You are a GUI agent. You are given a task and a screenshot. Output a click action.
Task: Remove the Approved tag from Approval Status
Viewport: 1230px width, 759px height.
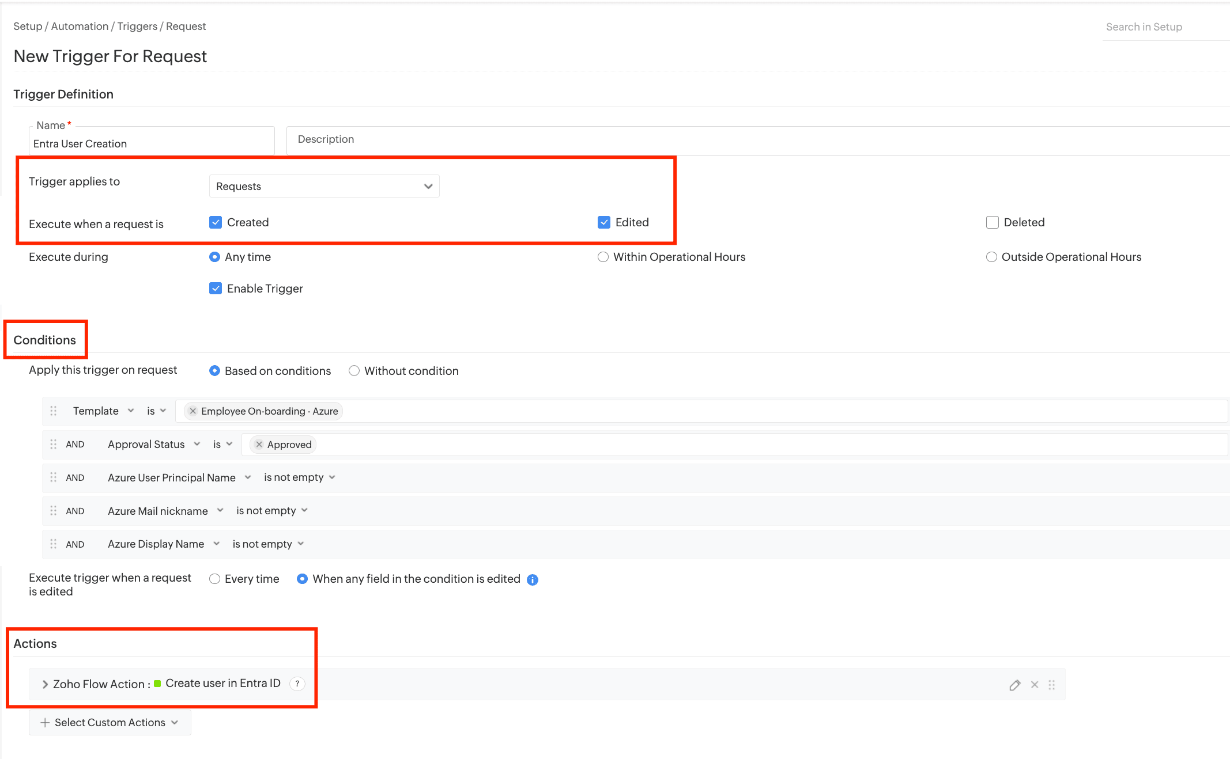259,445
